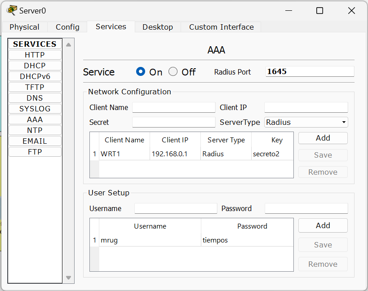Open the ServerType dropdown
This screenshot has width=368, height=291.
coord(306,122)
